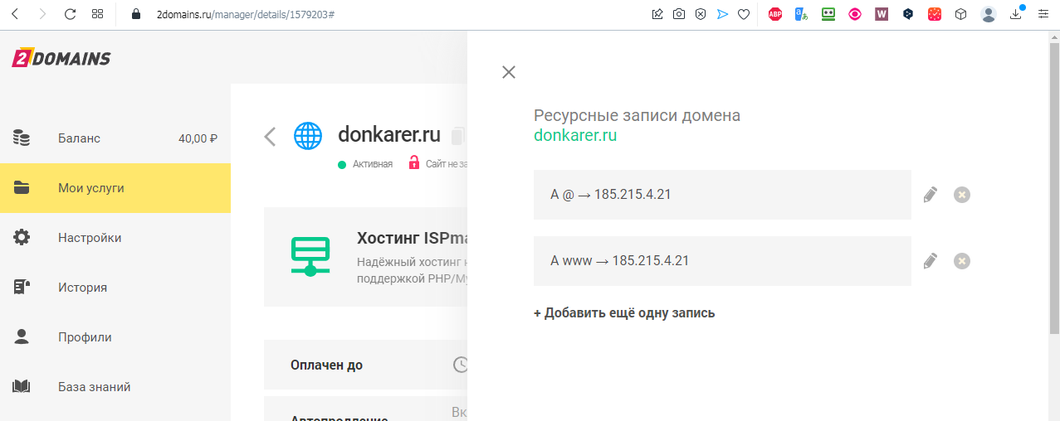This screenshot has height=421, width=1060.
Task: Go forward with the browser forward arrow
Action: tap(42, 14)
